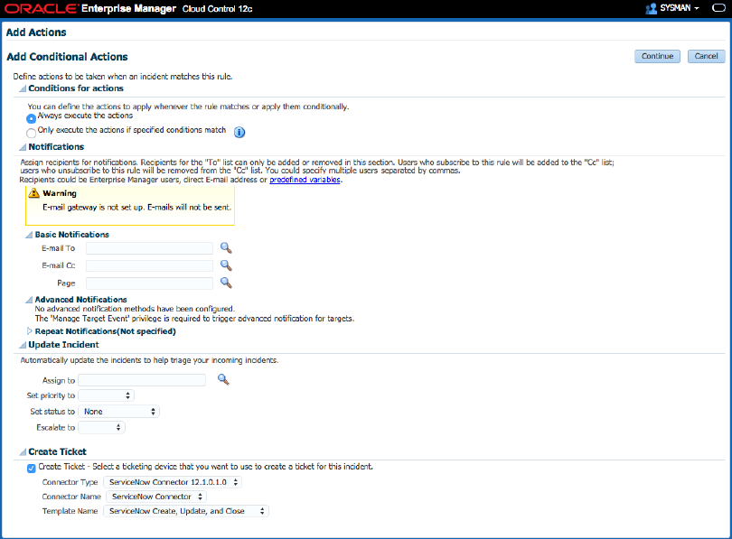Collapse the Create Ticket section
This screenshot has height=539, width=732.
point(23,451)
